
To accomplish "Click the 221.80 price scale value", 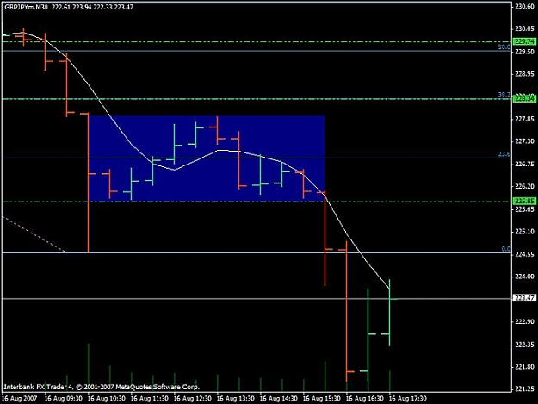I will click(524, 367).
